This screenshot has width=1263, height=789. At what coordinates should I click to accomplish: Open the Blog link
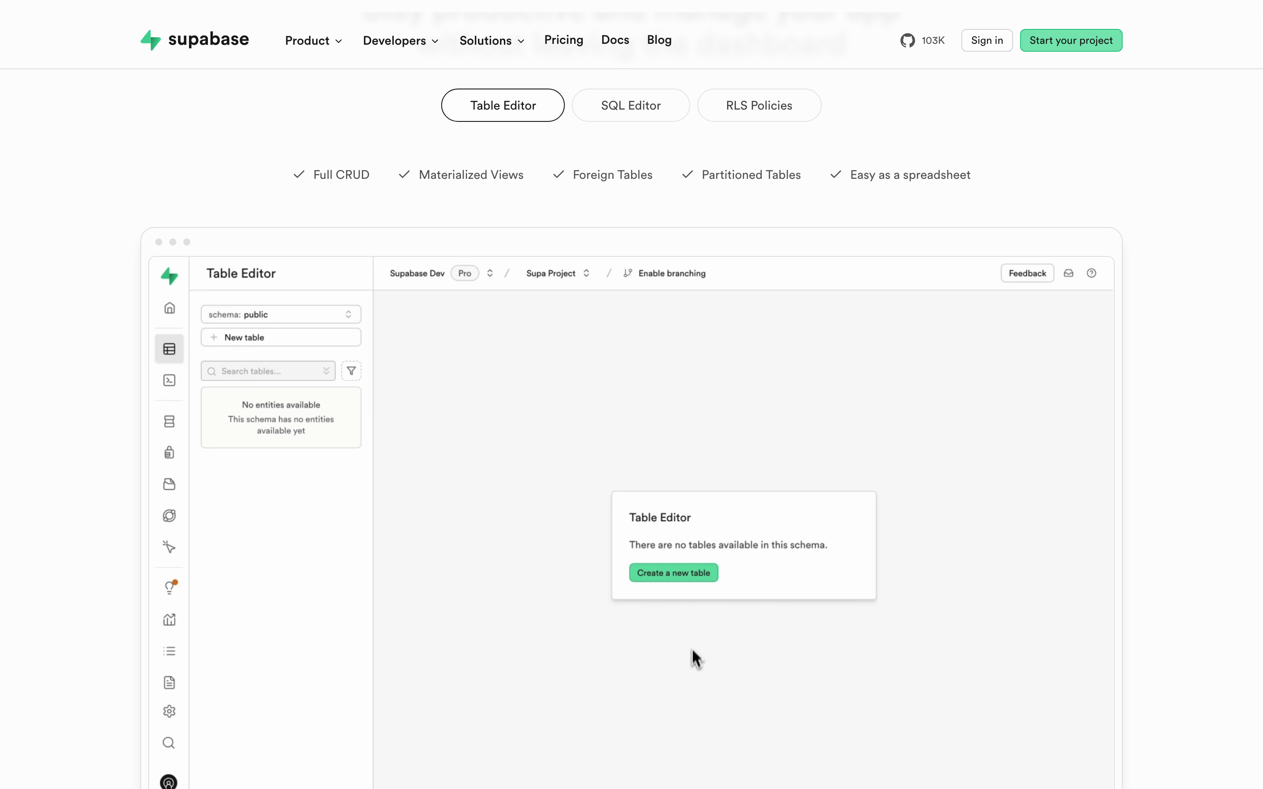point(659,39)
